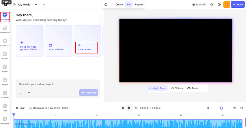The width and height of the screenshot is (246, 129).
Task: Click the search magnifier icon
Action: 212,5
